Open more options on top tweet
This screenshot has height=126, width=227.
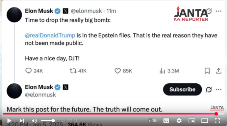(x=219, y=11)
